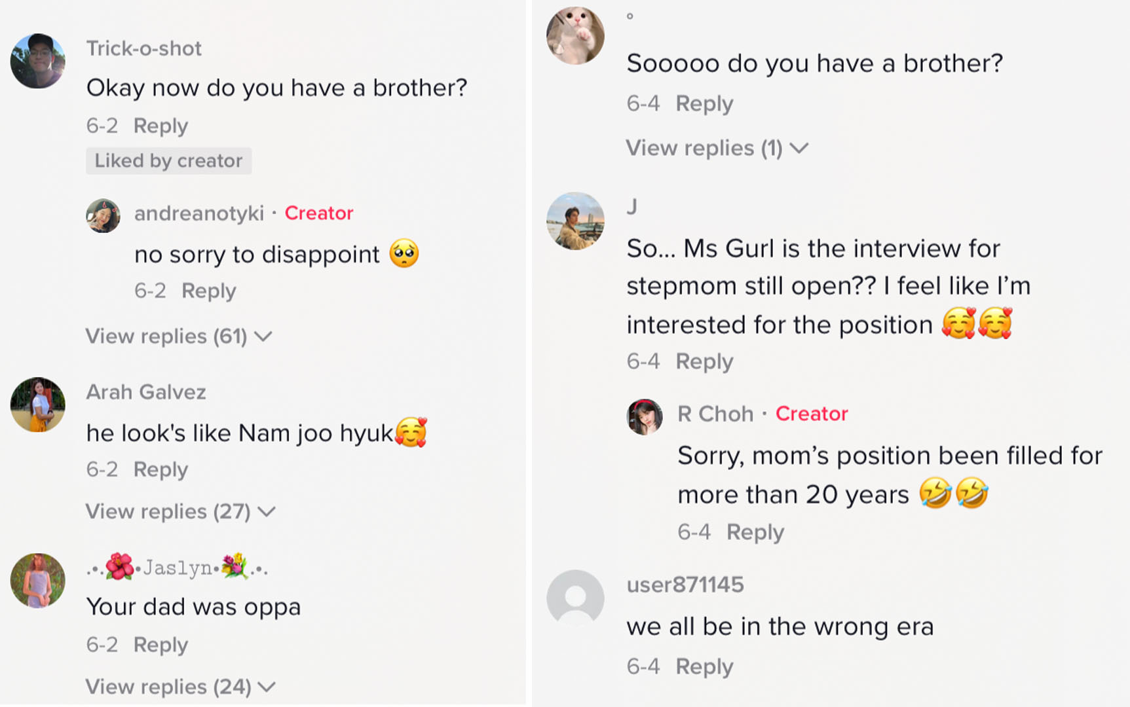
Task: Reply to R Choh's mom's position comment
Action: click(755, 532)
